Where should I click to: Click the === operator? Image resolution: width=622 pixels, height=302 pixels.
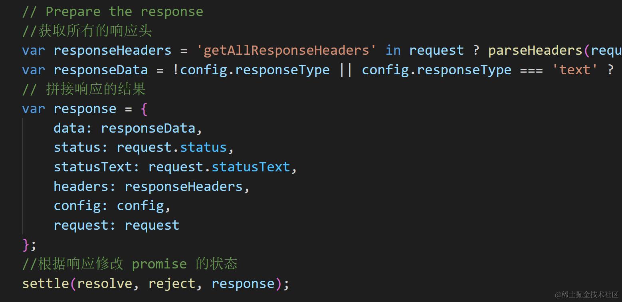[531, 70]
